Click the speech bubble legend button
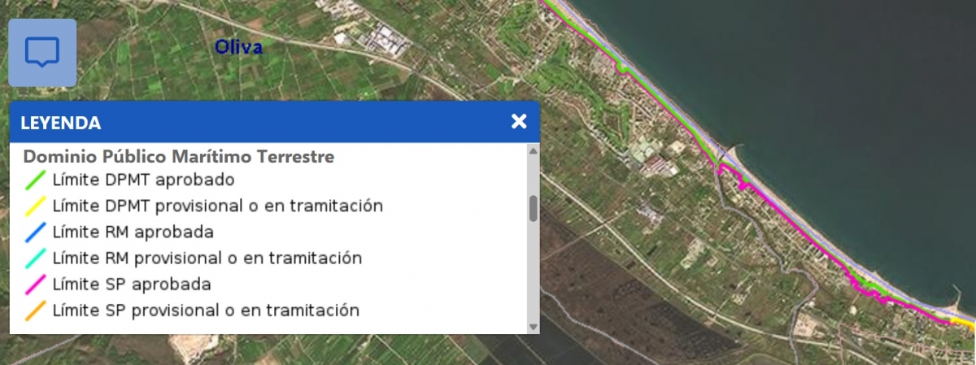Viewport: 976px width, 365px height. [x=42, y=53]
